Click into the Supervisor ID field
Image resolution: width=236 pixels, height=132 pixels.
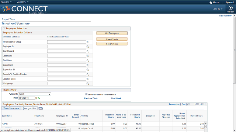pos(67,70)
